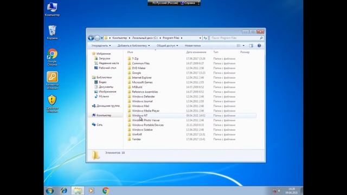This screenshot has height=195, width=347.
Task: Open the Добавить в библиотеку dropdown
Action: click(x=133, y=45)
